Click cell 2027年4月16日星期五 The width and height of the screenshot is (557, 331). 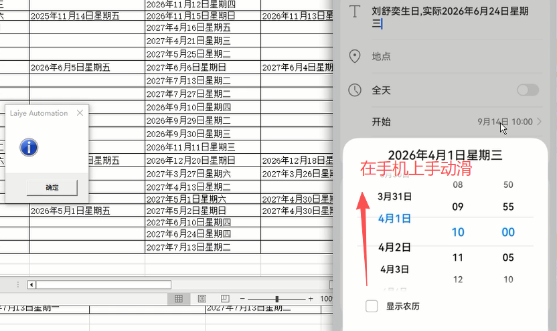[203, 27]
